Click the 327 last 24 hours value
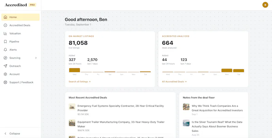Viewport: 272px width, 138px height. (72, 60)
